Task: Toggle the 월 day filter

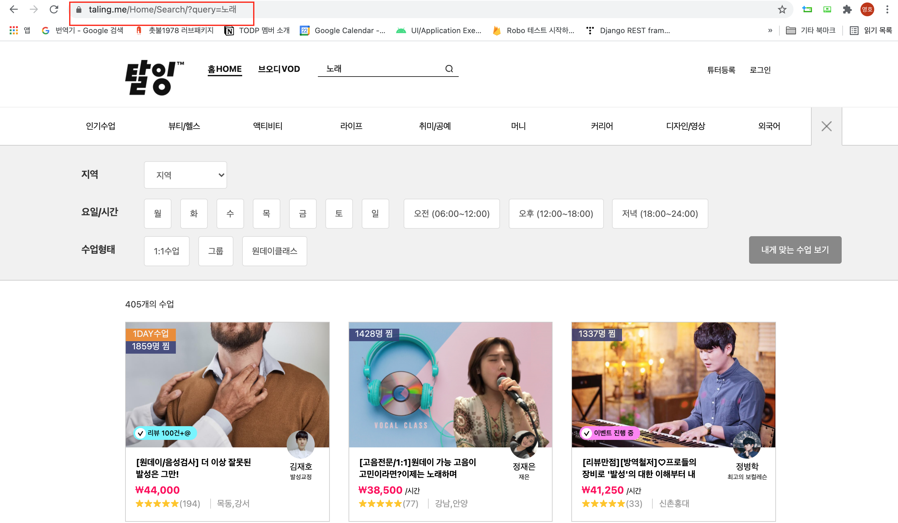Action: (157, 213)
